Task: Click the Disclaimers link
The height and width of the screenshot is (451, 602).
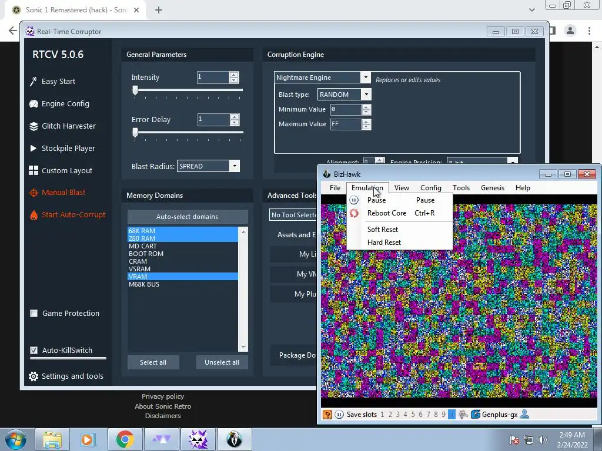Action: click(163, 416)
